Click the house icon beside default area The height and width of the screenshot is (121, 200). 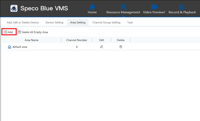[10, 47]
